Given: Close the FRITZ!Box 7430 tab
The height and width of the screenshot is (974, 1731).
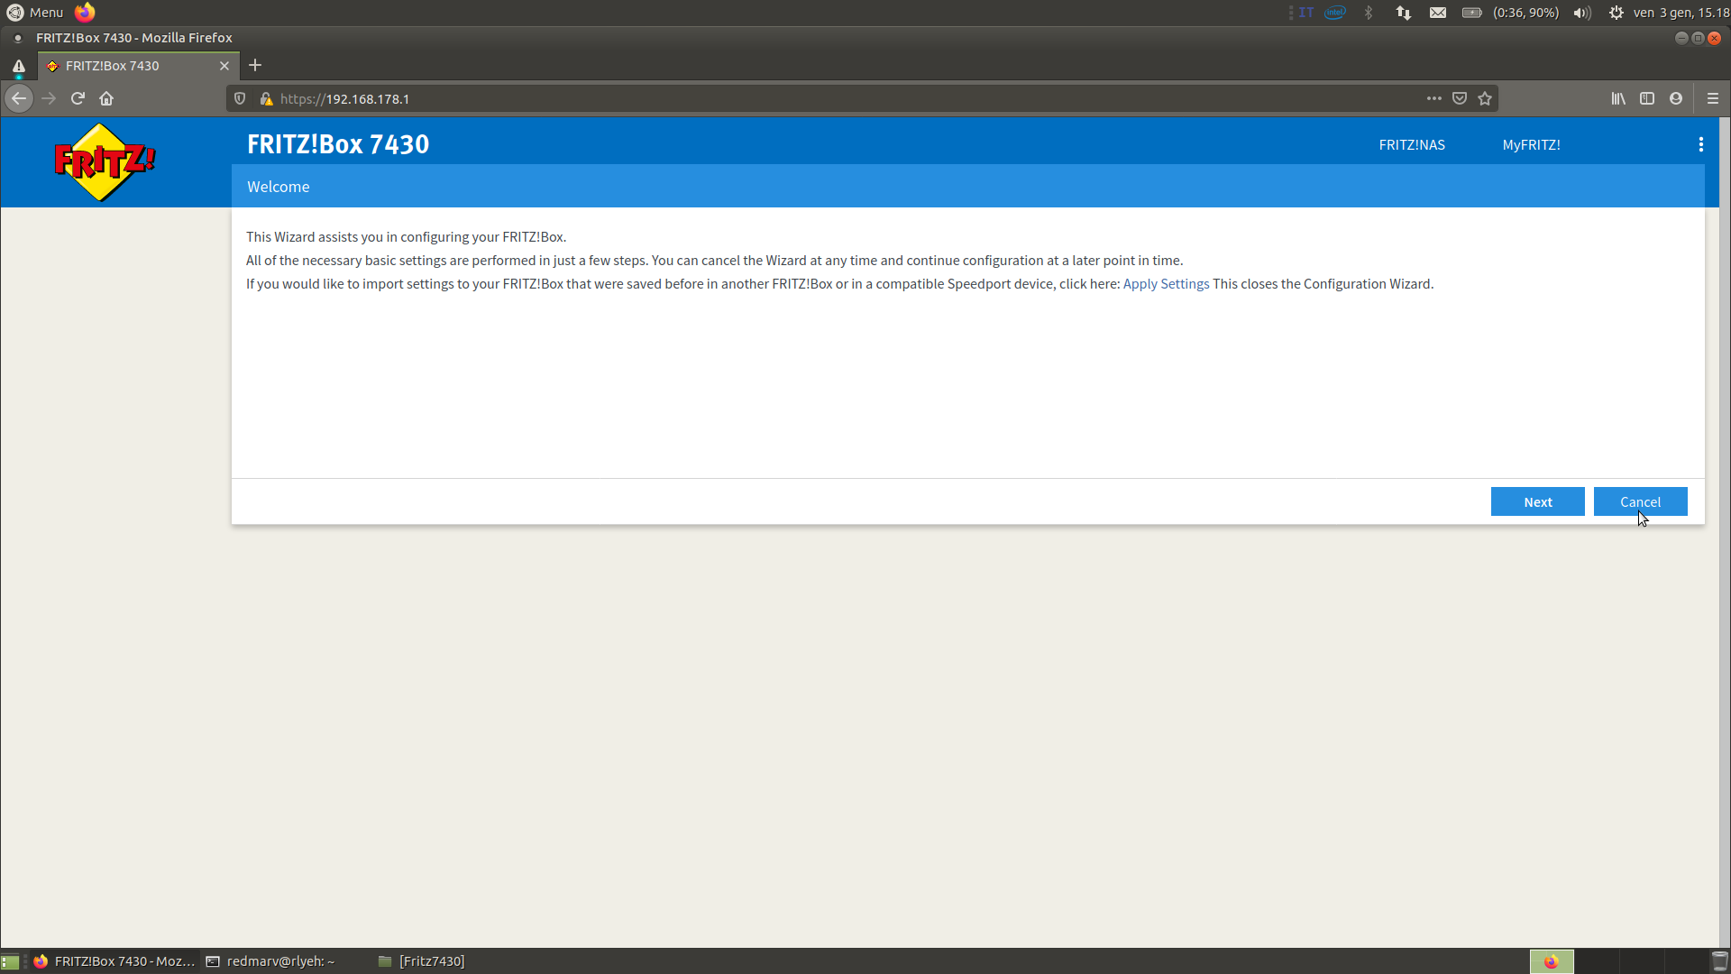Looking at the screenshot, I should [x=224, y=66].
